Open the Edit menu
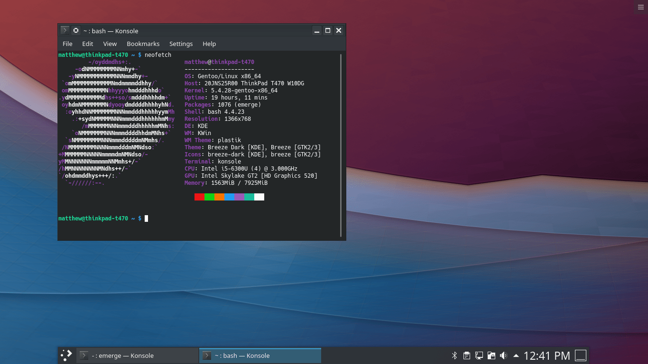This screenshot has width=648, height=364. (x=87, y=44)
